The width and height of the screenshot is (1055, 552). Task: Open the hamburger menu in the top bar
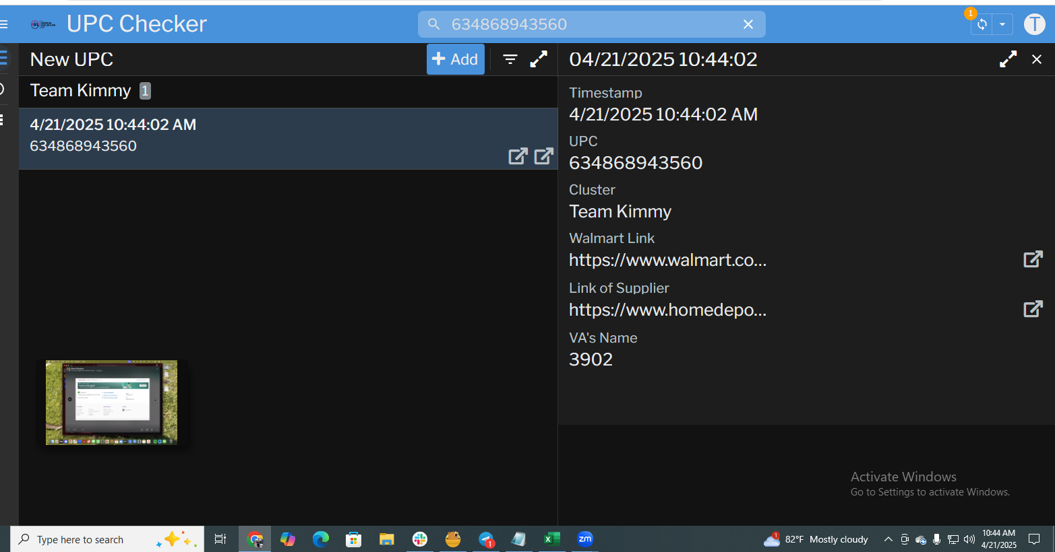pyautogui.click(x=4, y=24)
